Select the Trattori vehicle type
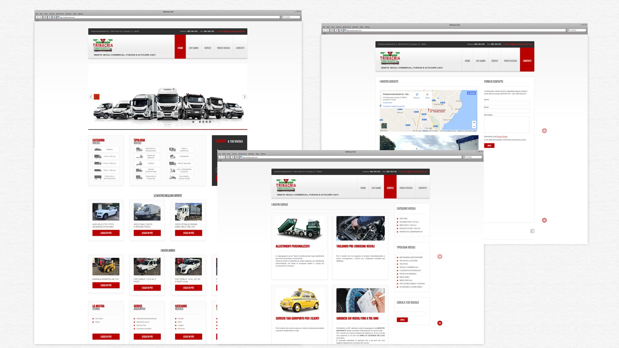Screen dimensions: 619x348 tap(147, 163)
